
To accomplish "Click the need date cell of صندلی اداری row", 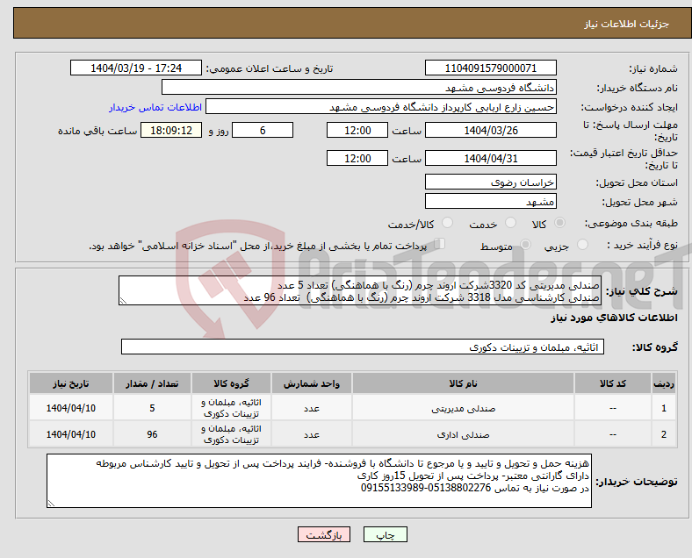I will point(71,434).
